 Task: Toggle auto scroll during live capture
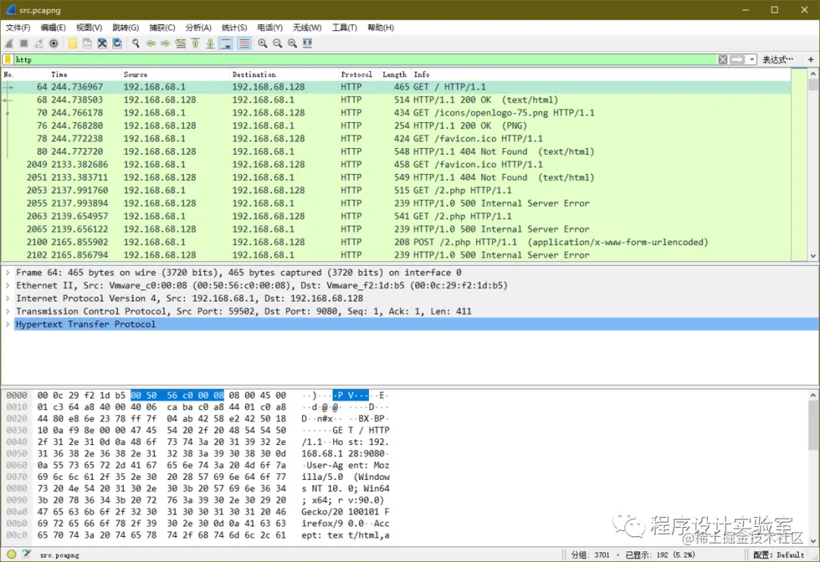click(225, 43)
